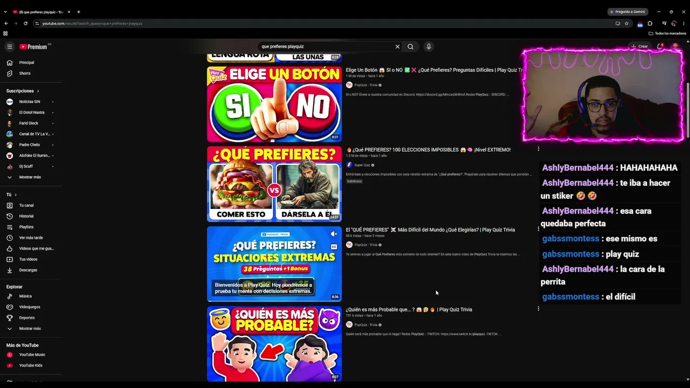The height and width of the screenshot is (388, 690).
Task: Open Quién es más Probable thumbnail
Action: click(x=274, y=344)
